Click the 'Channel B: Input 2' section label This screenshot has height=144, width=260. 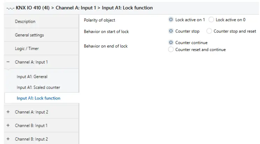pos(31,139)
